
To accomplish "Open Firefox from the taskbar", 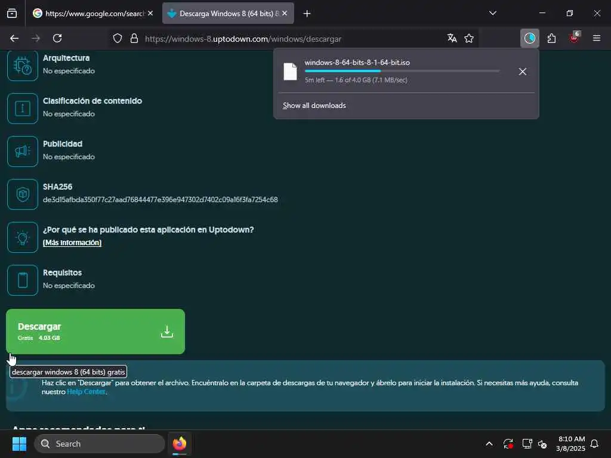I will pyautogui.click(x=180, y=444).
